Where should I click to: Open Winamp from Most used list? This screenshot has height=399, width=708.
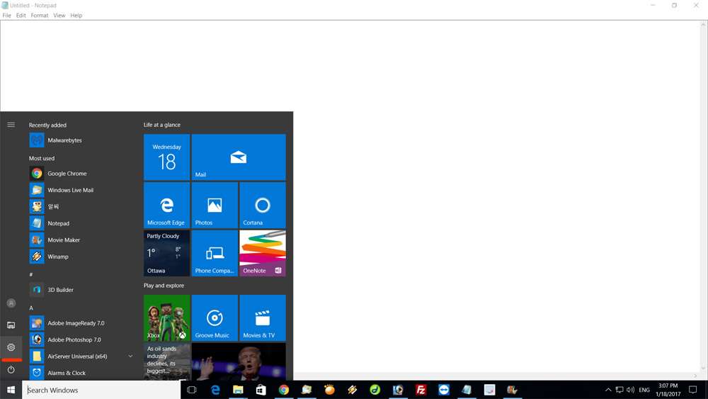point(80,257)
